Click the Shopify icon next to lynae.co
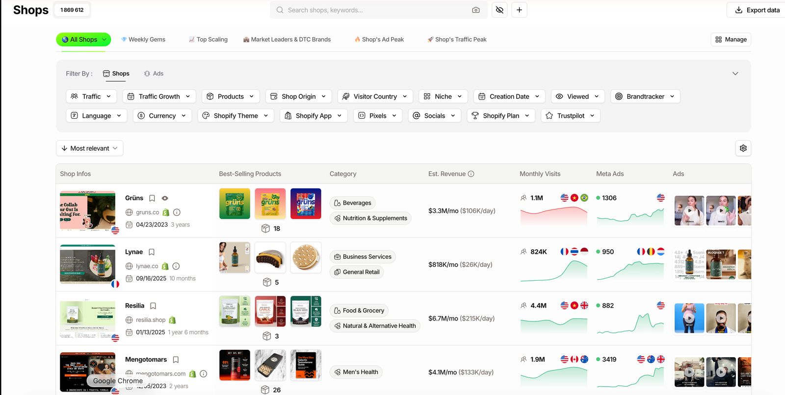The width and height of the screenshot is (785, 395). tap(165, 266)
